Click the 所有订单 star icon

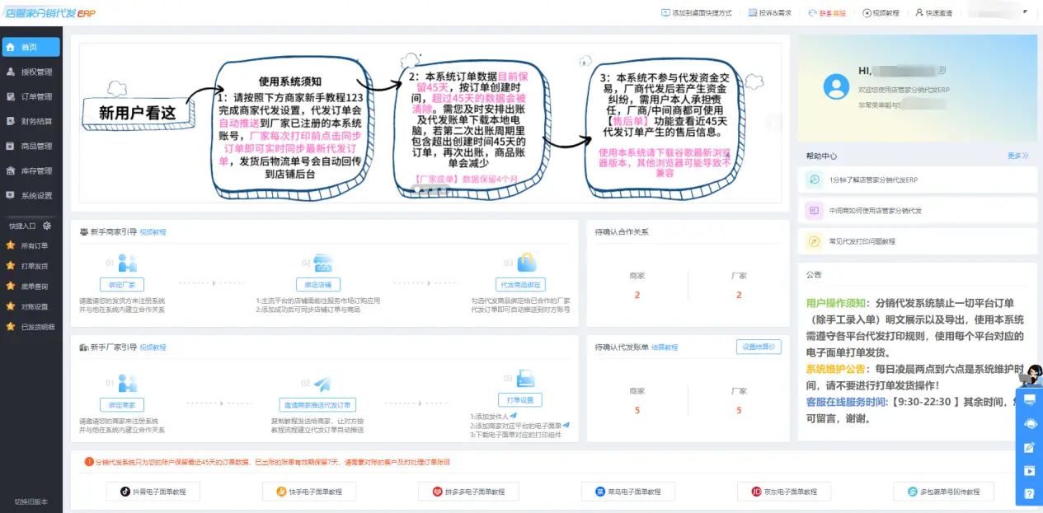[10, 245]
